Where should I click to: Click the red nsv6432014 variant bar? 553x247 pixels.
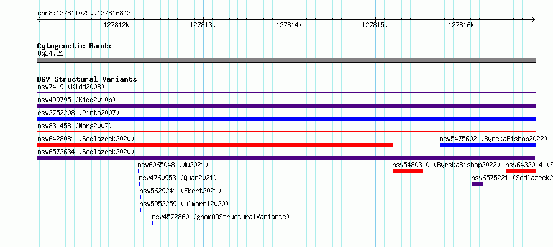[x=521, y=171]
